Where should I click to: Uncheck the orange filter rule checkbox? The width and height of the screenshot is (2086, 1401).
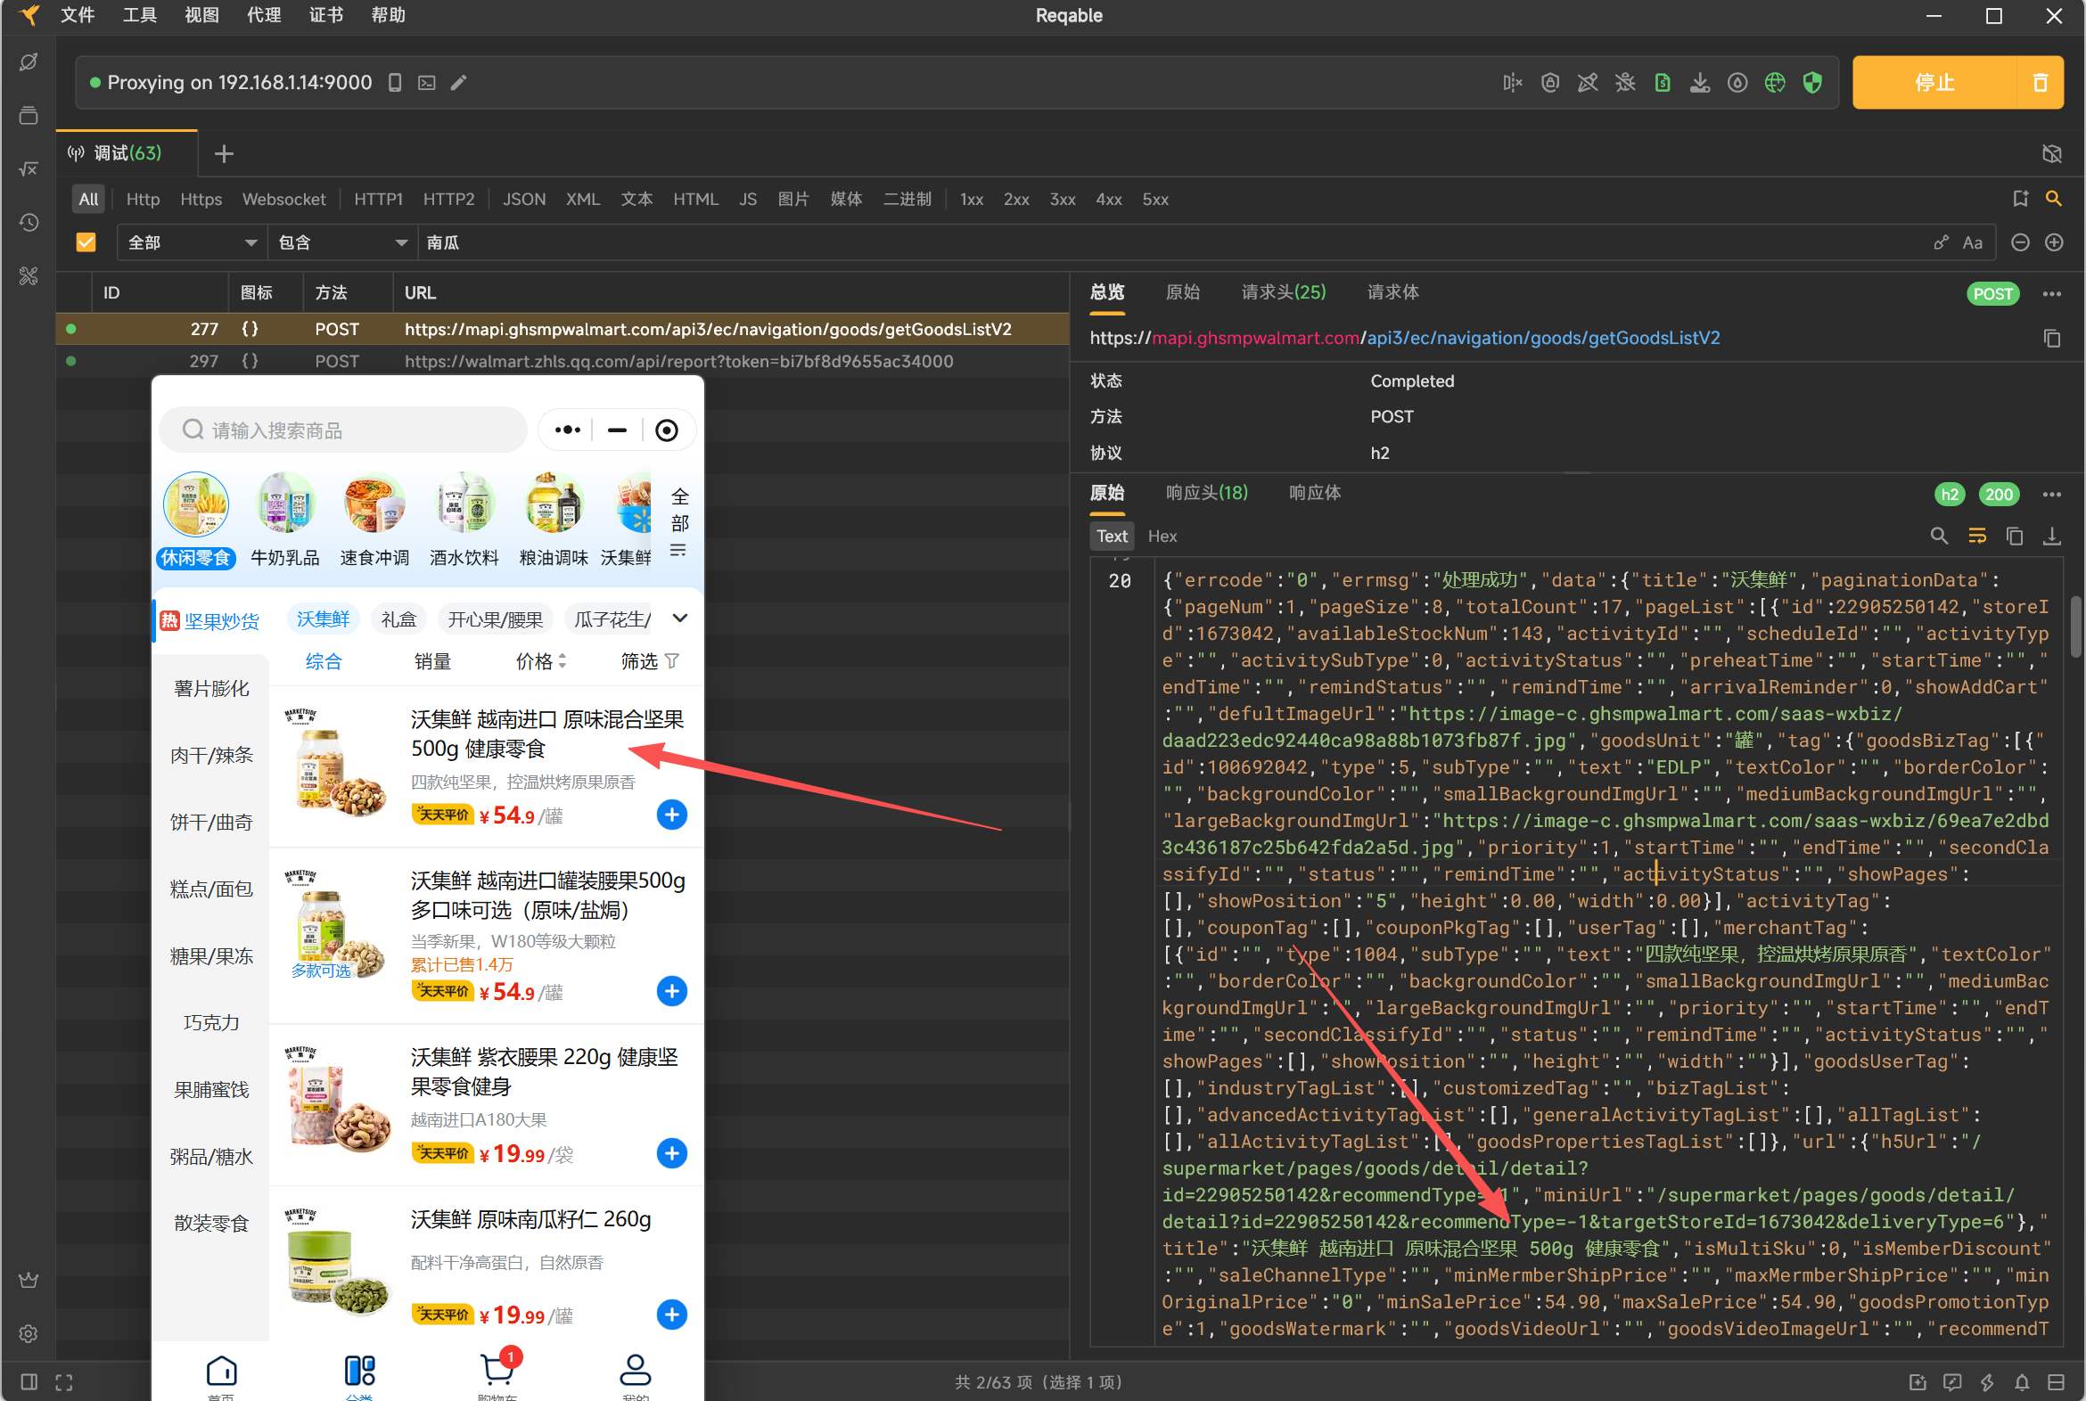click(86, 242)
